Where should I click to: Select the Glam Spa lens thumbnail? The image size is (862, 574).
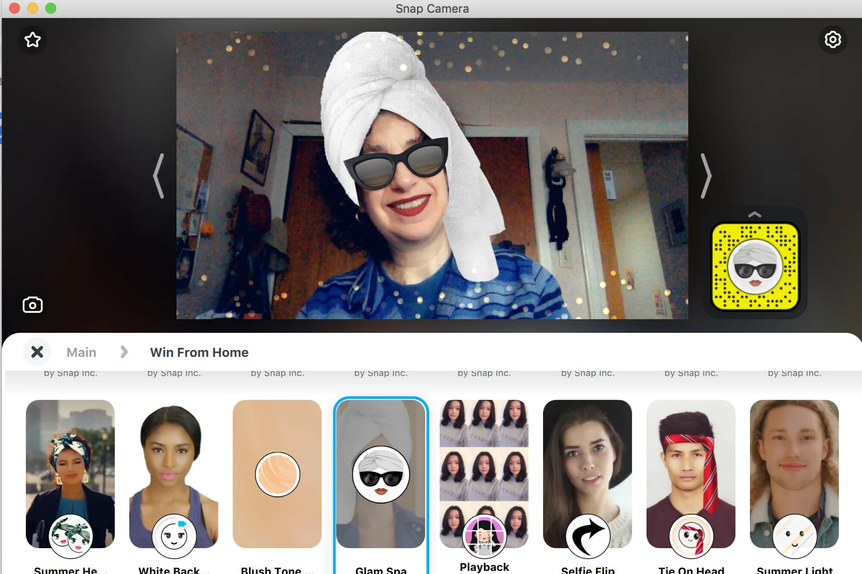[x=381, y=474]
